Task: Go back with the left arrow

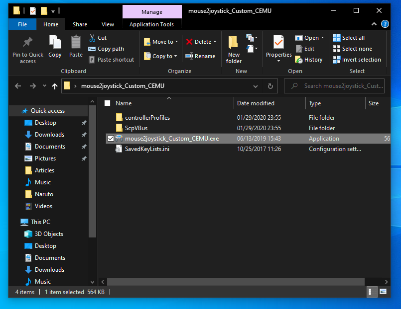Action: 18,86
